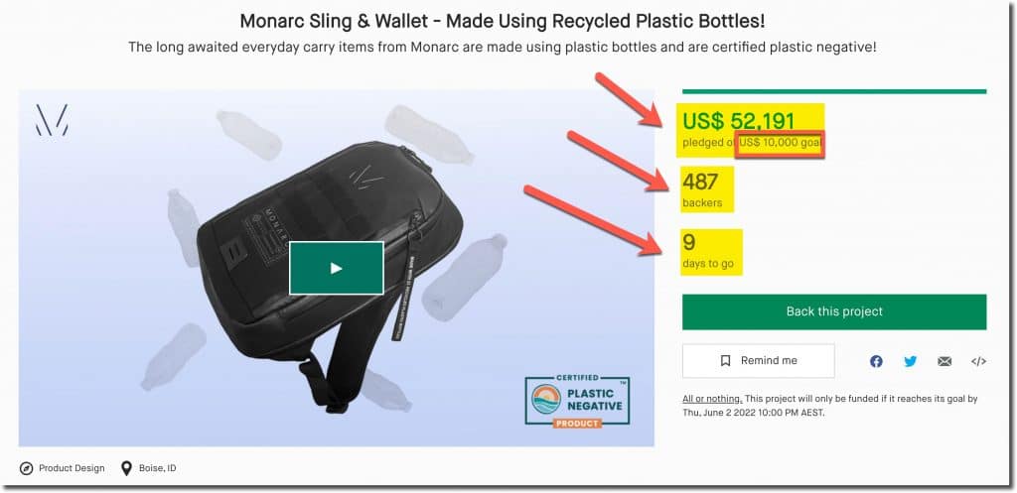Screen dimensions: 1017x493
Task: Click the US$ 10,000 goal text
Action: click(781, 145)
